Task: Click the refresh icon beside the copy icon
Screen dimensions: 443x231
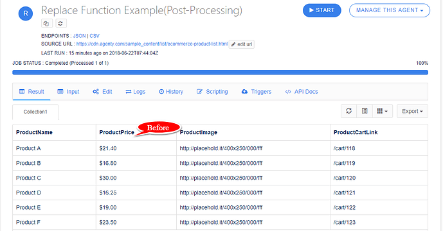Action: coord(60,23)
